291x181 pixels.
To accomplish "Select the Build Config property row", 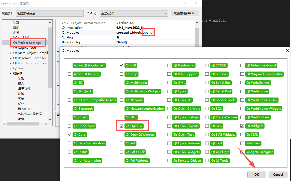I will tap(128, 42).
